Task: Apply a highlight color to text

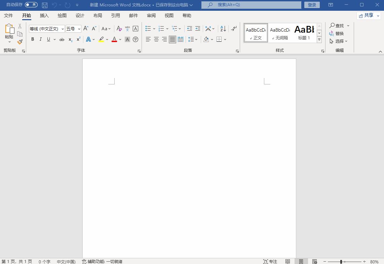Action: pos(101,39)
